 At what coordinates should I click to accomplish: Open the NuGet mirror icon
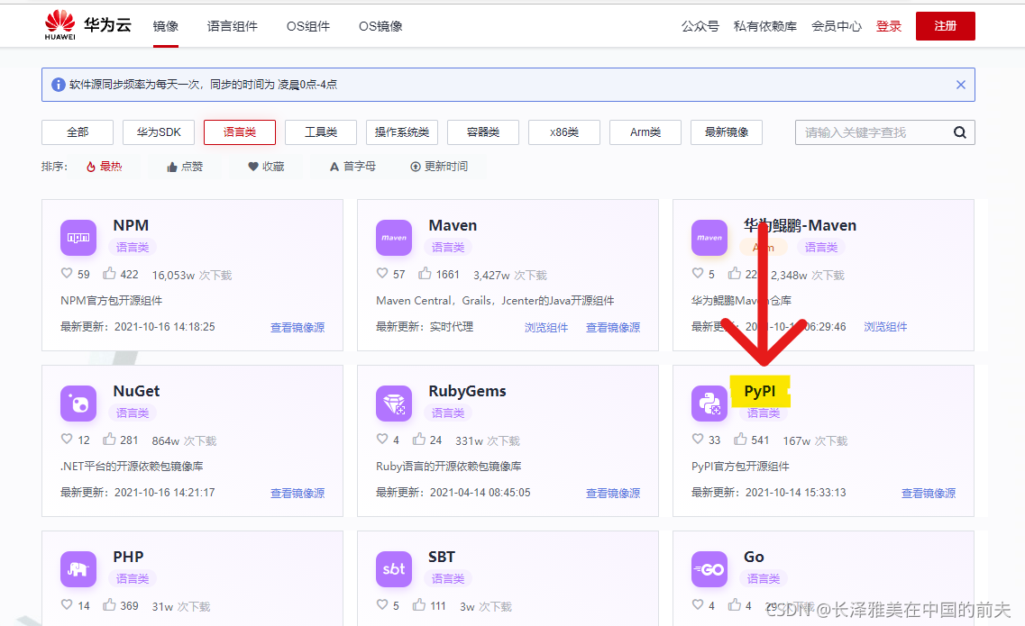tap(78, 404)
